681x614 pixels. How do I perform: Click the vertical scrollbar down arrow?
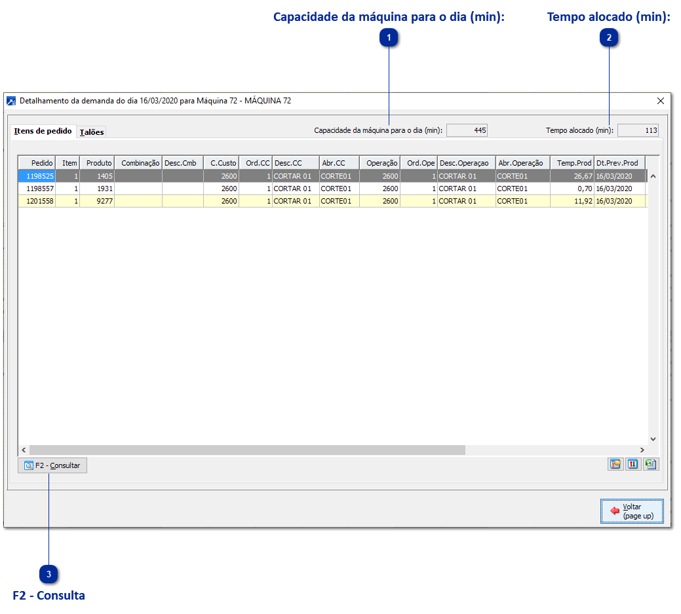[x=653, y=439]
